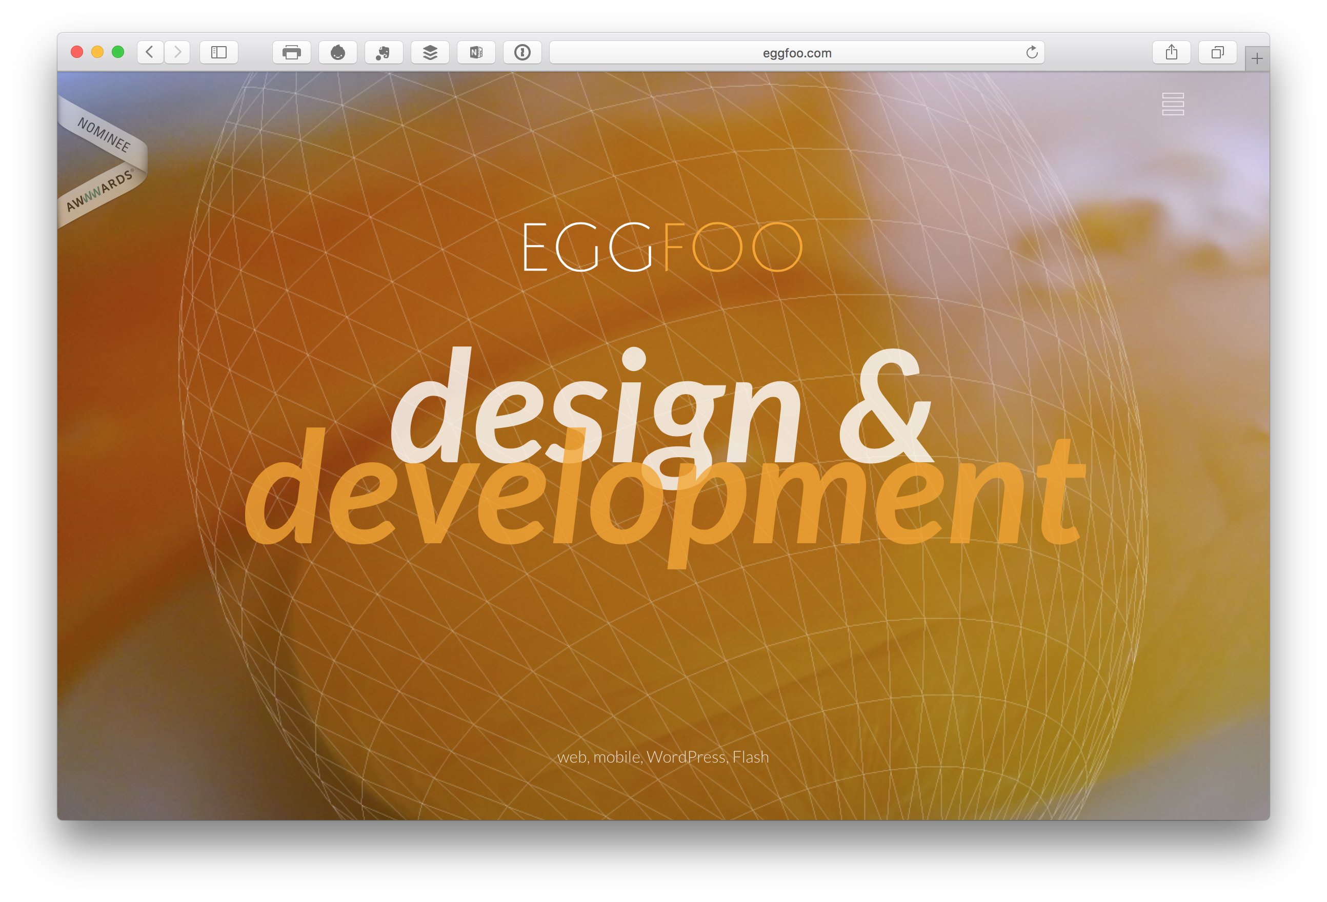Open the 1Password extension
Viewport: 1327px width, 902px height.
click(522, 52)
